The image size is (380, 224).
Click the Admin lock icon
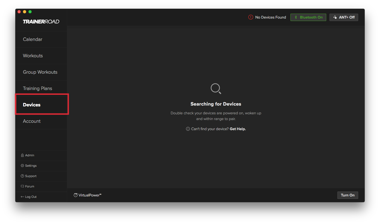[x=22, y=155]
